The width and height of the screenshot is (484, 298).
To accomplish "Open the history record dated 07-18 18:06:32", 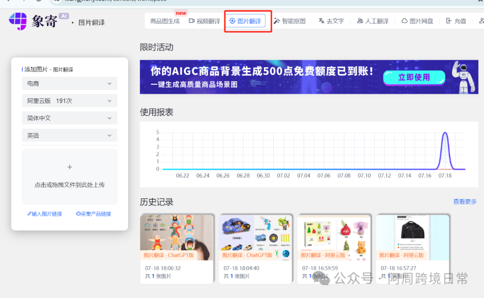I will tap(177, 249).
